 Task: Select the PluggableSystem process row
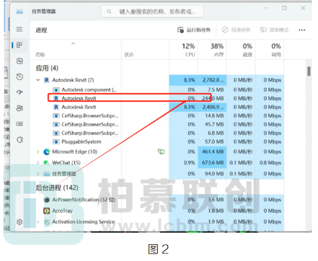tap(156, 142)
